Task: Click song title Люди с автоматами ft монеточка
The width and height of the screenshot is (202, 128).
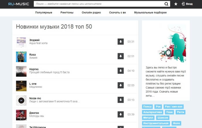Action: pyautogui.click(x=55, y=101)
